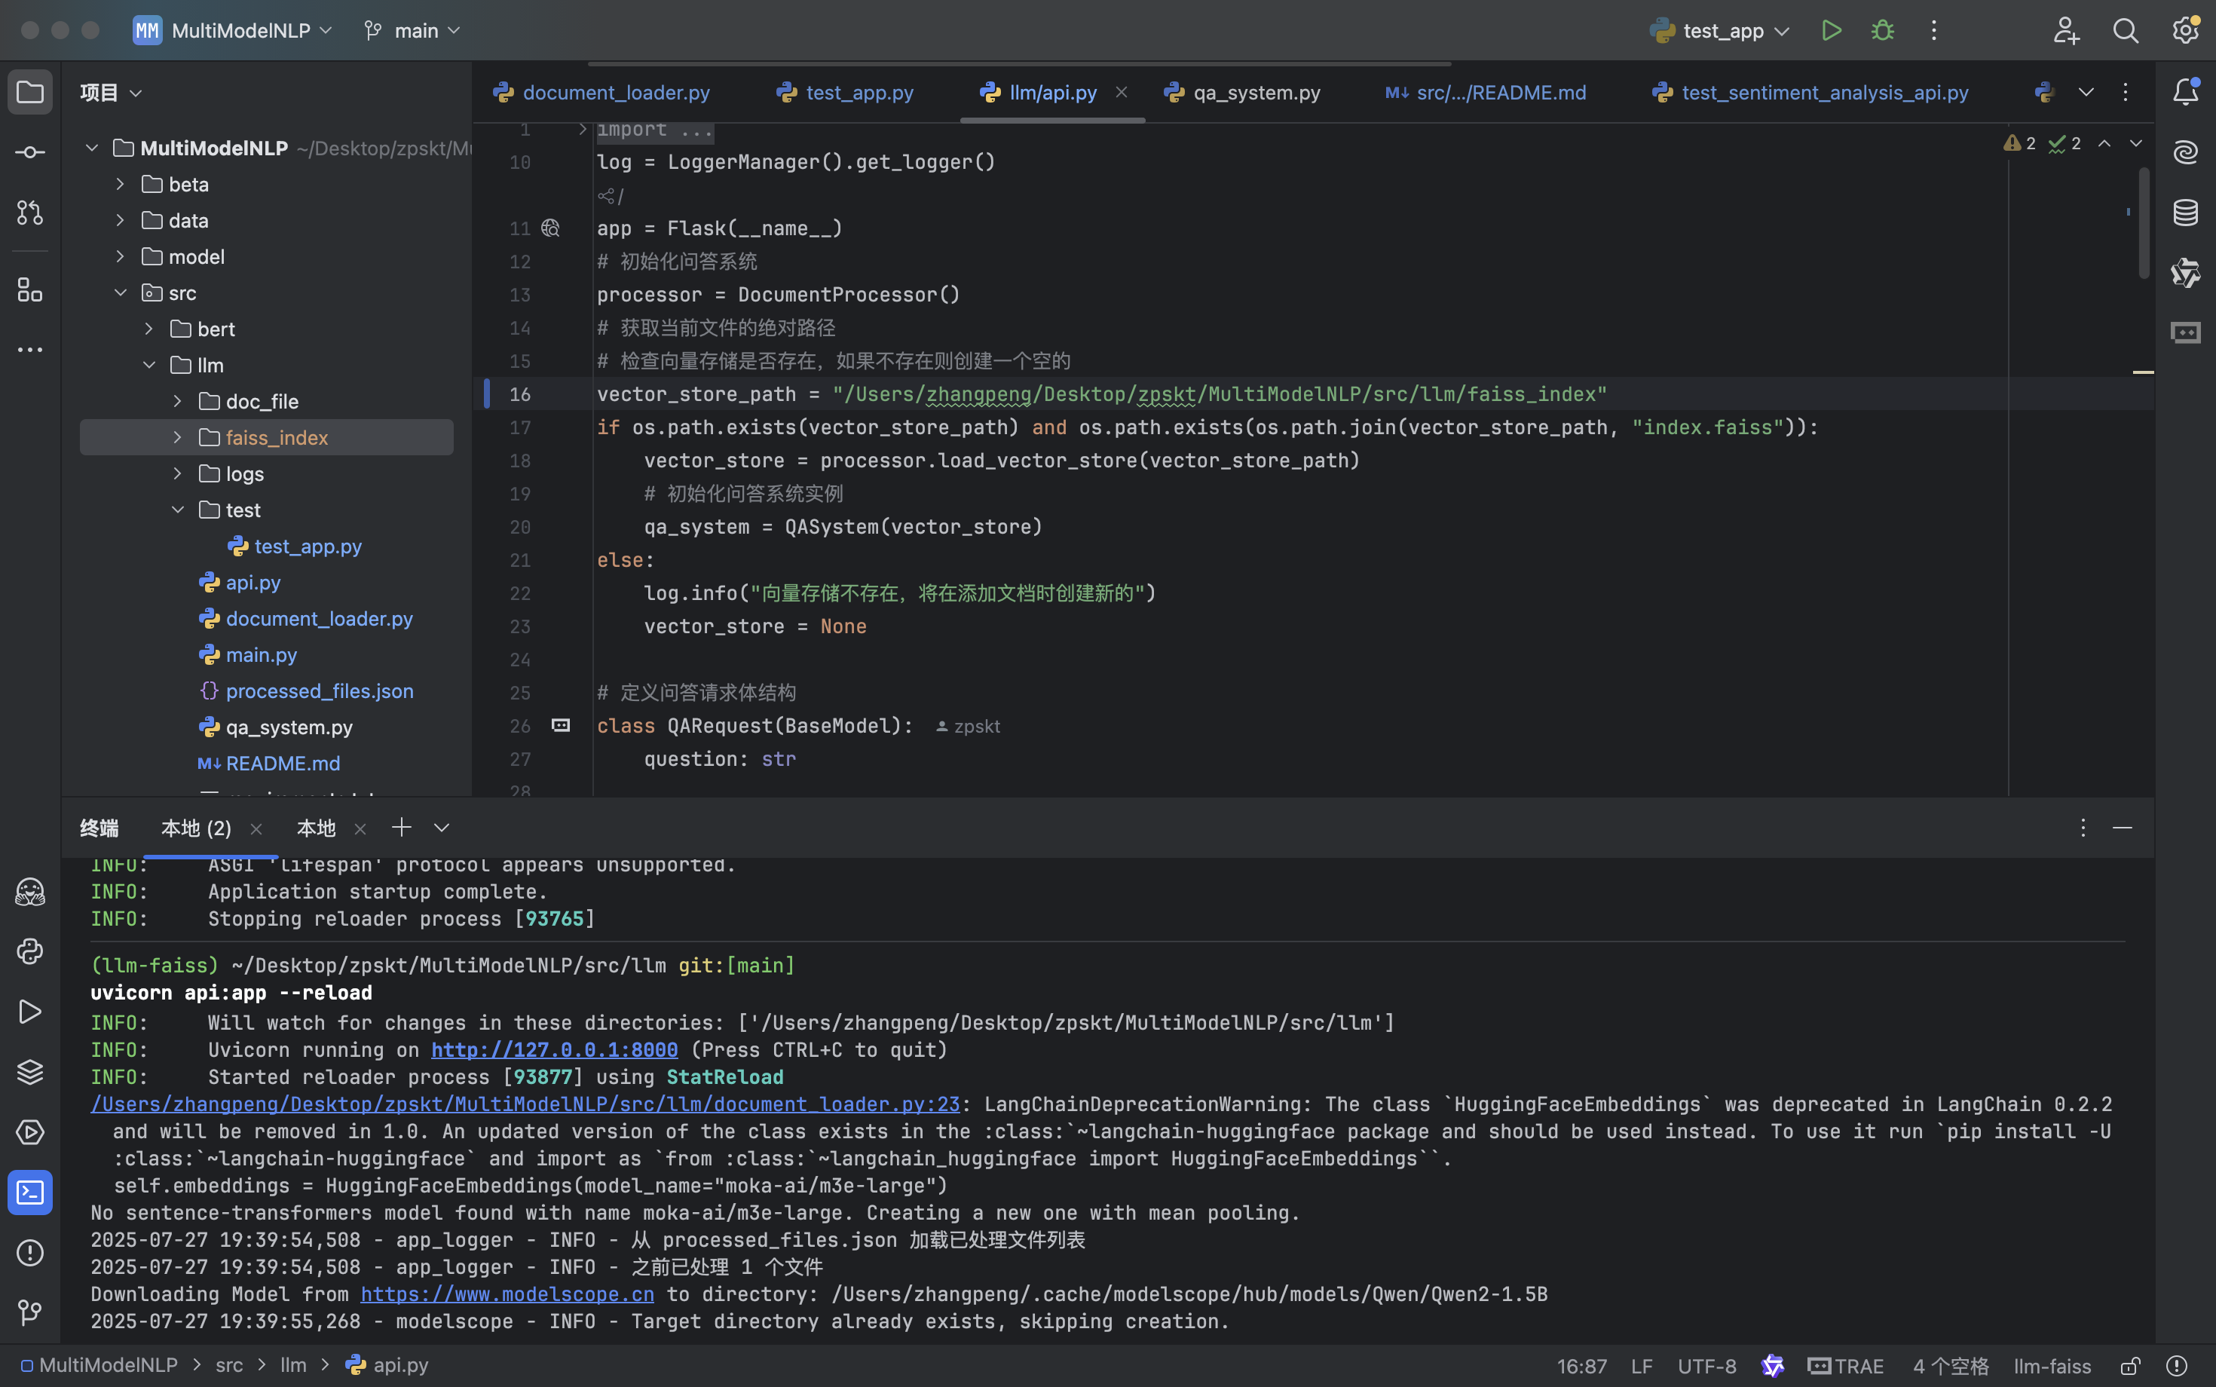This screenshot has height=1387, width=2216.
Task: Hide the terminal panel
Action: point(2122,828)
